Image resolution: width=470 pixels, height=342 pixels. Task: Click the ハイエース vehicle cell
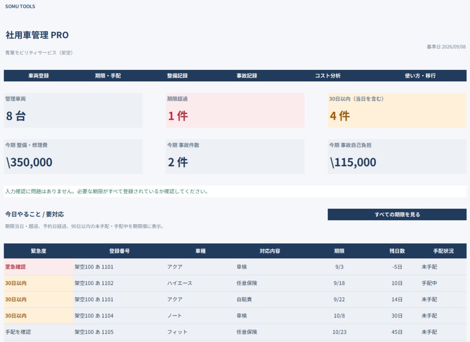pyautogui.click(x=201, y=283)
